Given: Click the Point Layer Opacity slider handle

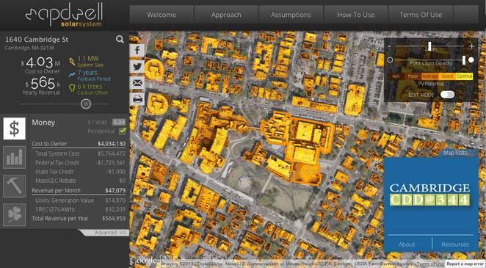Looking at the screenshot, I should click(464, 60).
